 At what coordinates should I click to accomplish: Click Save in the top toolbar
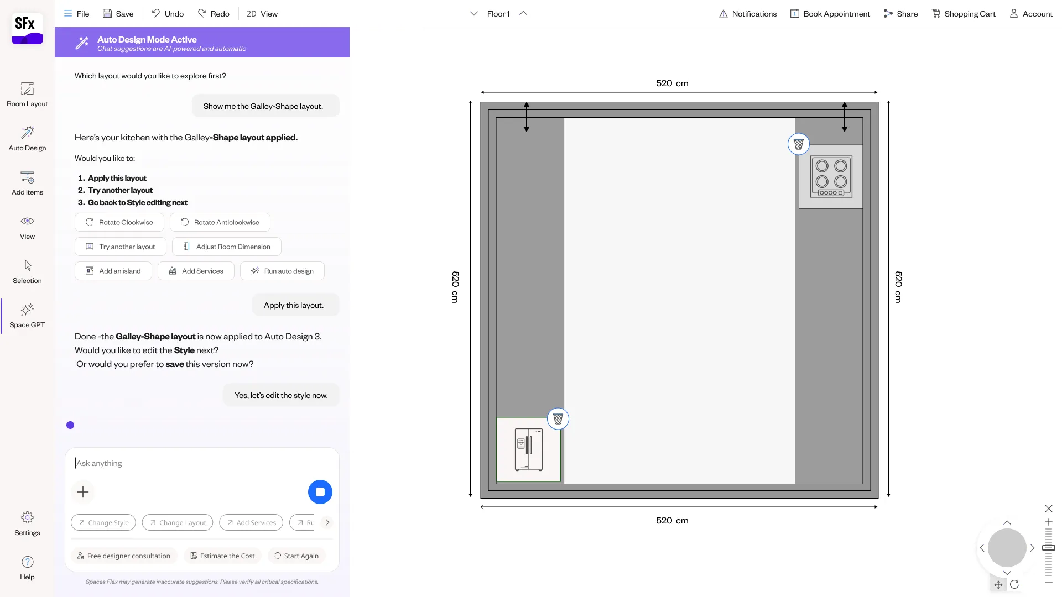point(118,14)
